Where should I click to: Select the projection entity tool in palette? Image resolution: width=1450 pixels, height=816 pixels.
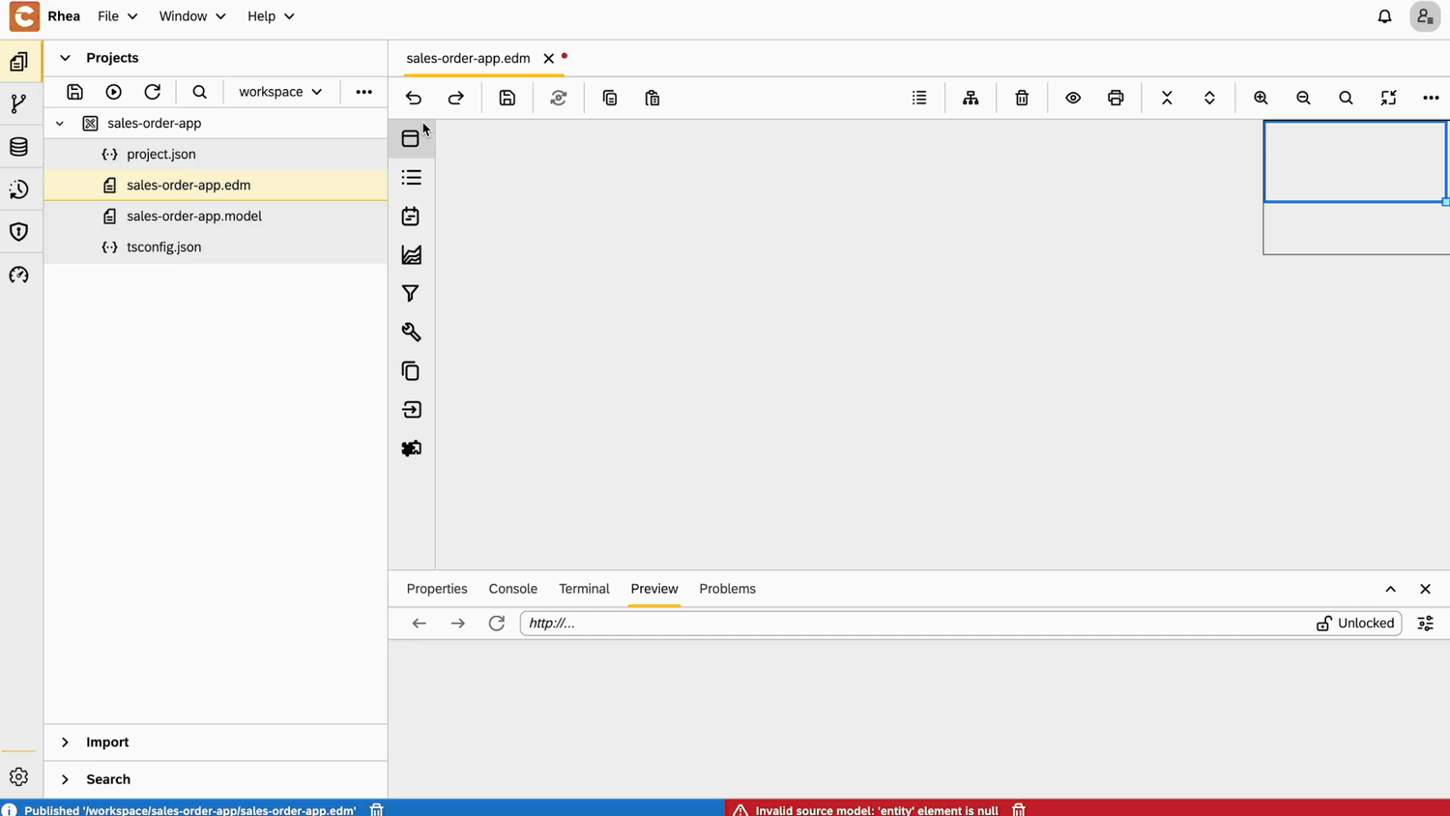411,410
